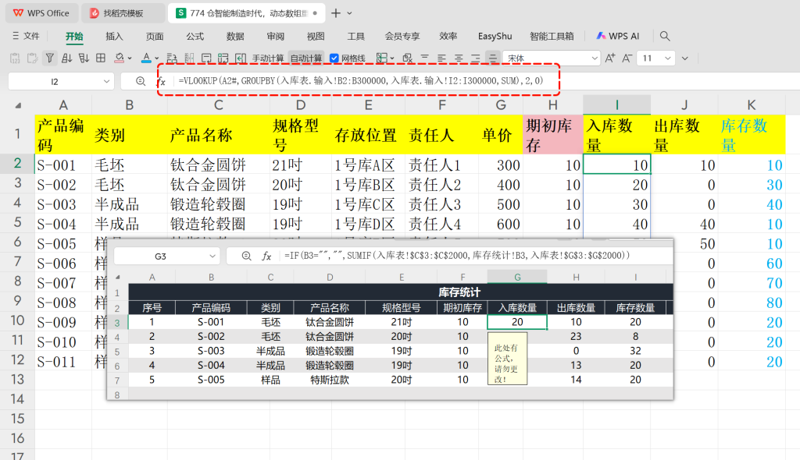The height and width of the screenshot is (460, 800).
Task: Click the fx insert function icon
Action: (x=161, y=81)
